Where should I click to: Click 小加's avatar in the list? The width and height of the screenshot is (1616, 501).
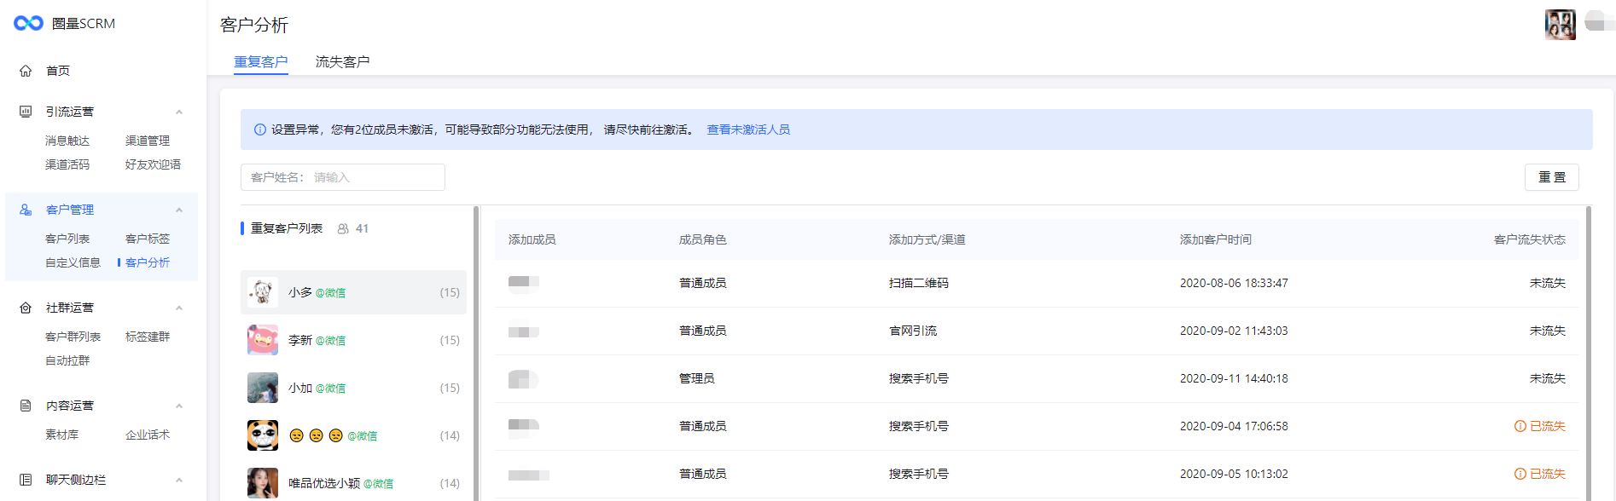click(263, 388)
